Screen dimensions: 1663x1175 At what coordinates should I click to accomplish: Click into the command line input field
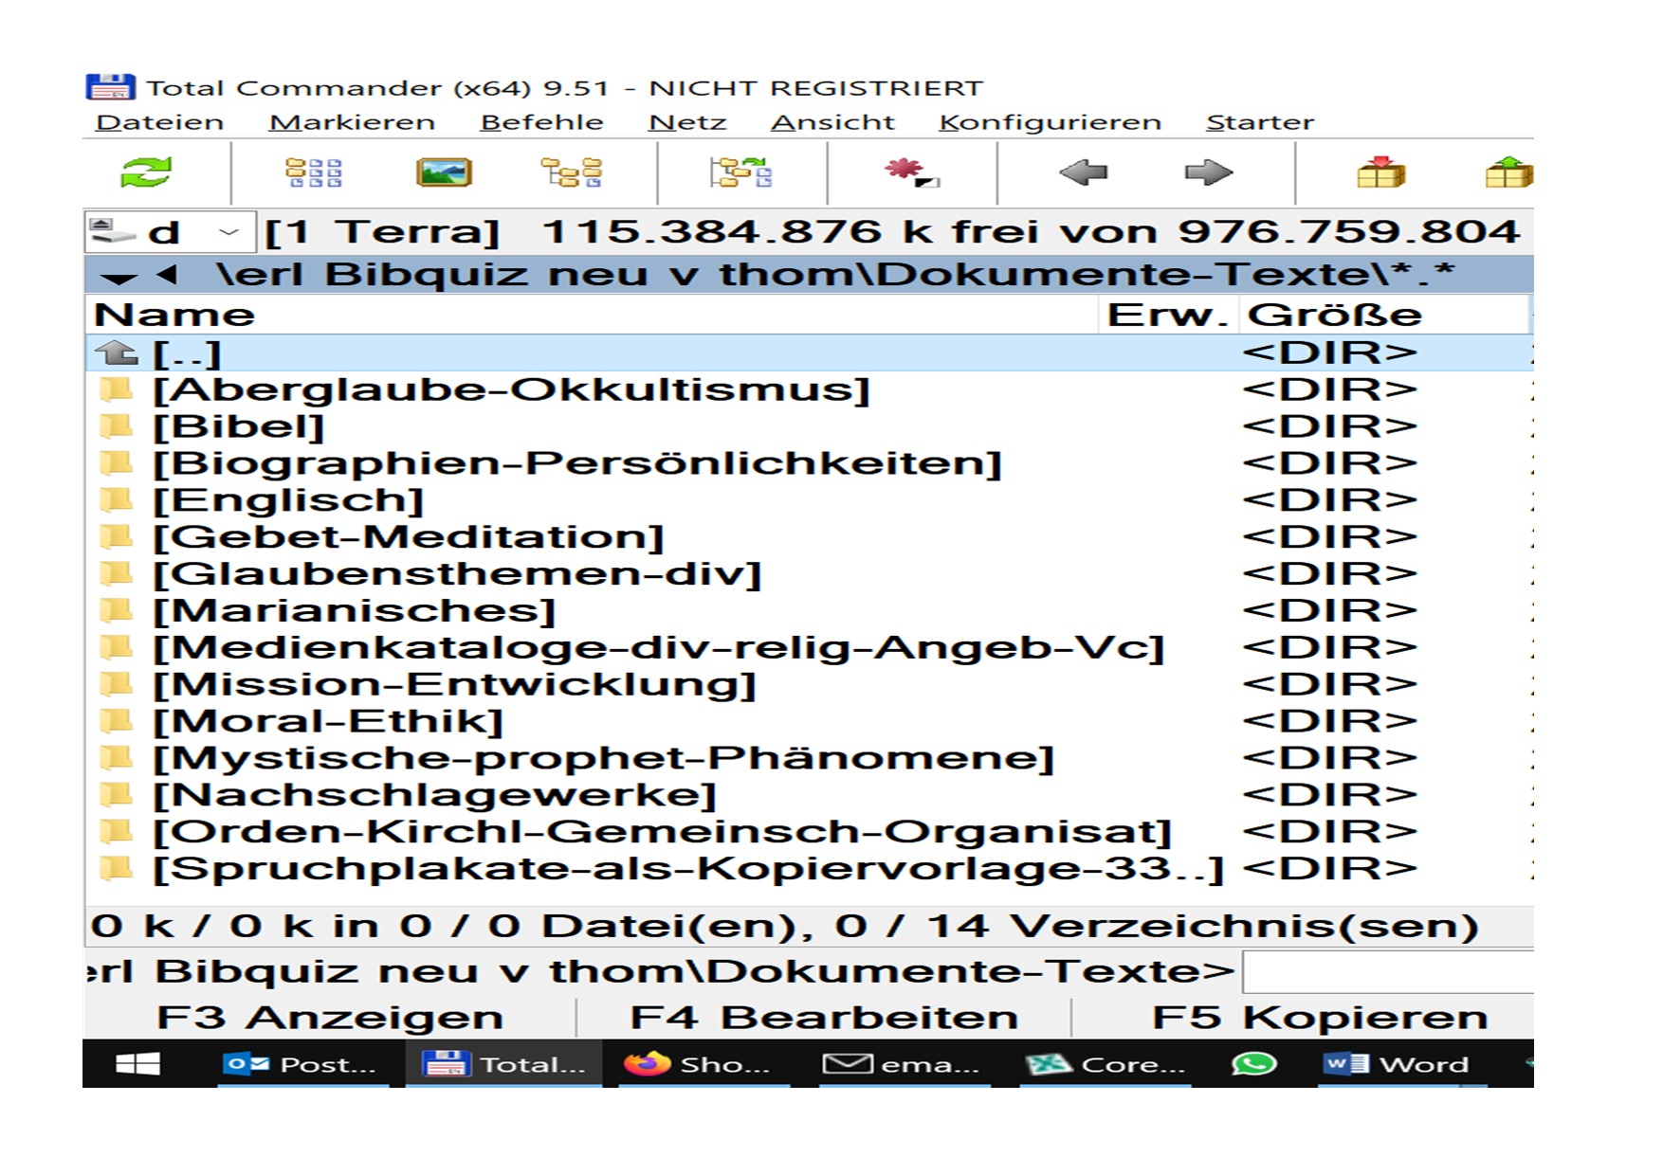(x=1388, y=972)
